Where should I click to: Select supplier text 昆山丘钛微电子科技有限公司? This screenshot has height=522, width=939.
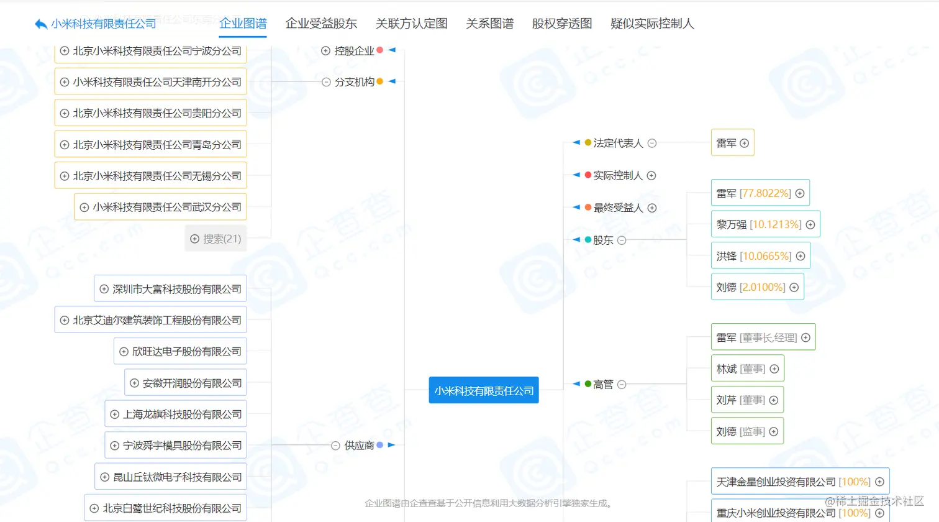pyautogui.click(x=177, y=477)
